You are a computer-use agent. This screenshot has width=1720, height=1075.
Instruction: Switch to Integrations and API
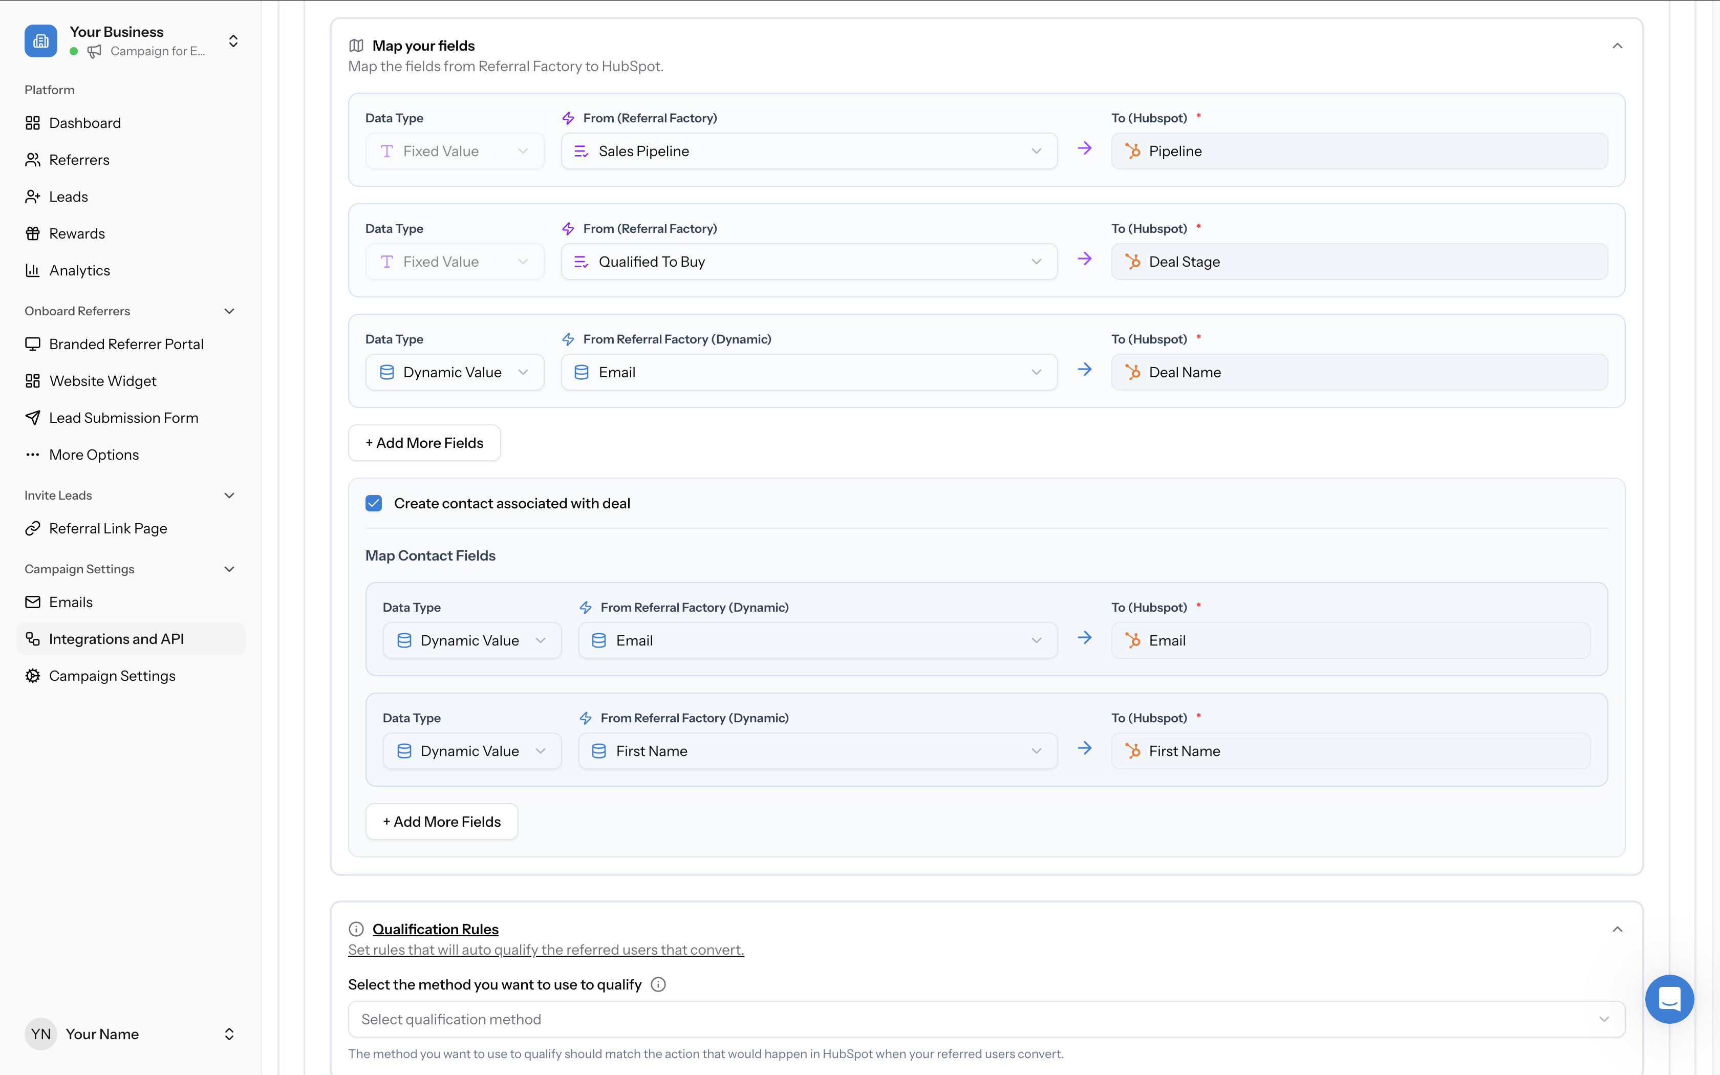pyautogui.click(x=117, y=638)
